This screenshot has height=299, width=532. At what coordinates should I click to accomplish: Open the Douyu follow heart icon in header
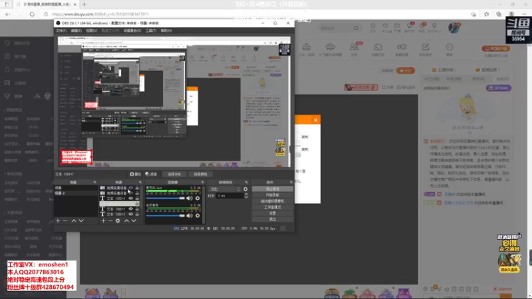click(385, 26)
